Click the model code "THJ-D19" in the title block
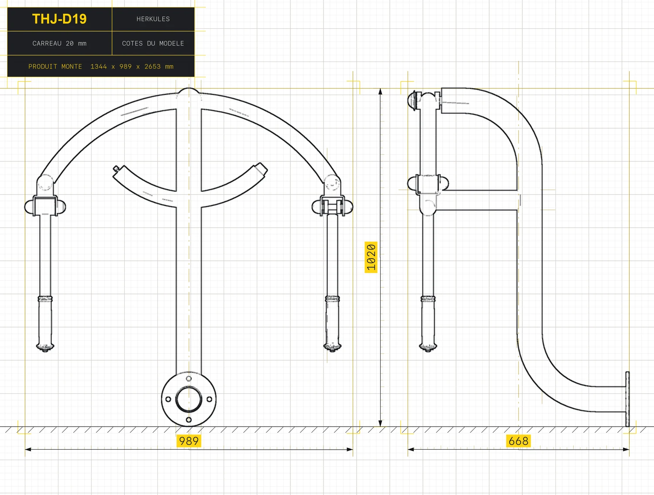This screenshot has height=495, width=654. click(x=59, y=19)
